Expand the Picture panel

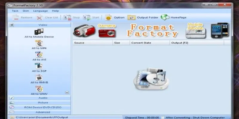pyautogui.click(x=40, y=103)
